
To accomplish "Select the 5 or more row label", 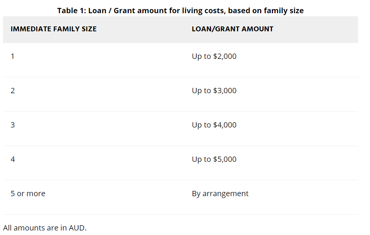I will coord(28,194).
